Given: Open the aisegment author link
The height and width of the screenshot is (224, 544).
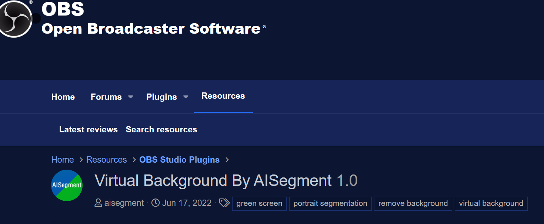Looking at the screenshot, I should point(124,203).
